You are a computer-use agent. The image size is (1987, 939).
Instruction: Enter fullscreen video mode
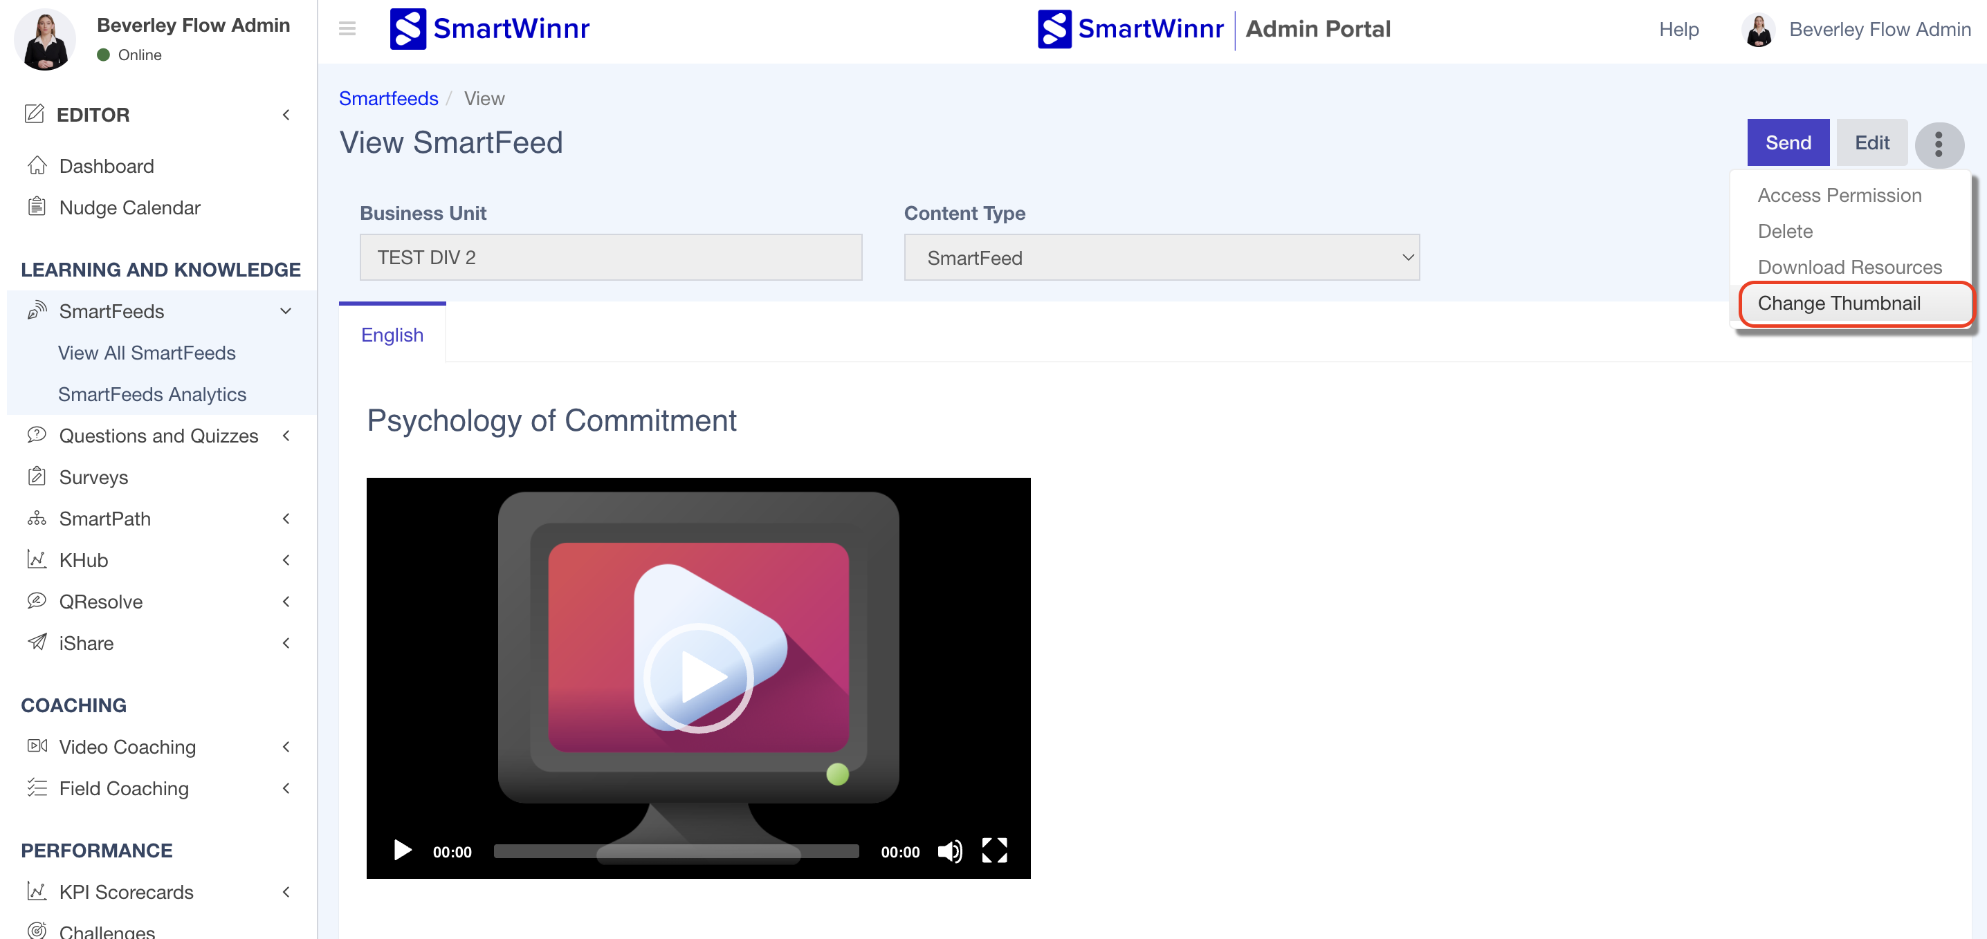(994, 850)
